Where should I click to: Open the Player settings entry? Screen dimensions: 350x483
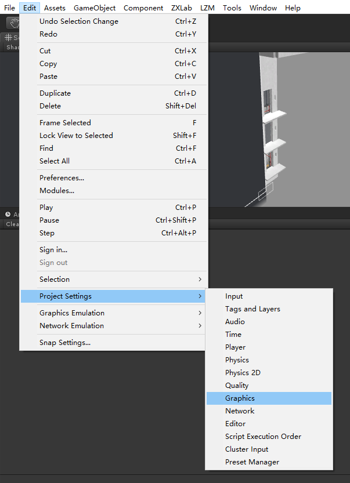(235, 347)
